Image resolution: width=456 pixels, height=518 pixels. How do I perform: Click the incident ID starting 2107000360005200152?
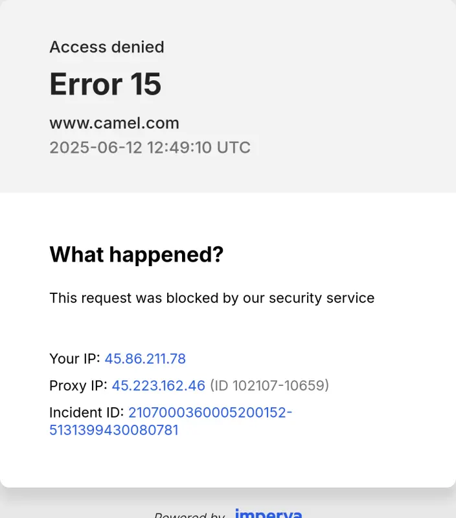[x=210, y=412]
